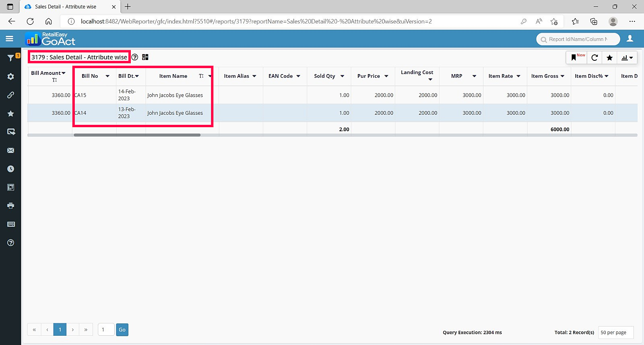
Task: Click the pivot table icon in sidebar
Action: coord(11,187)
